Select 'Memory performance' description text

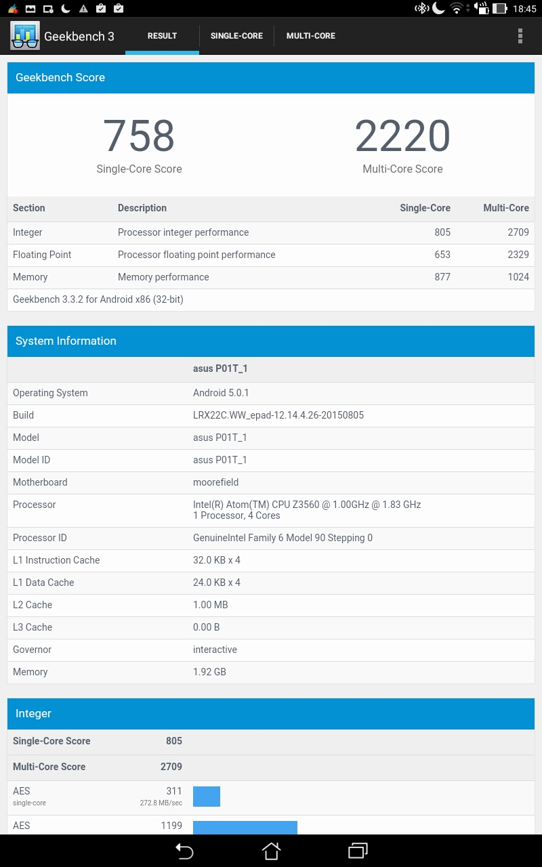coord(163,277)
